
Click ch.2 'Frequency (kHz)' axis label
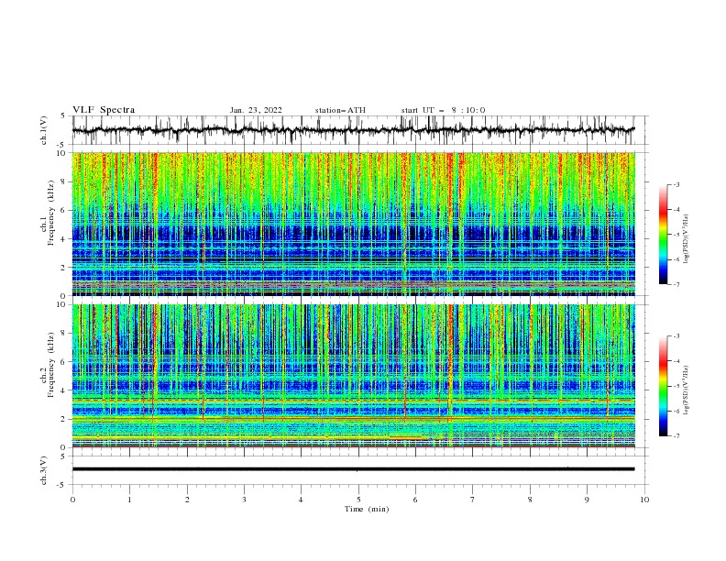(x=50, y=365)
